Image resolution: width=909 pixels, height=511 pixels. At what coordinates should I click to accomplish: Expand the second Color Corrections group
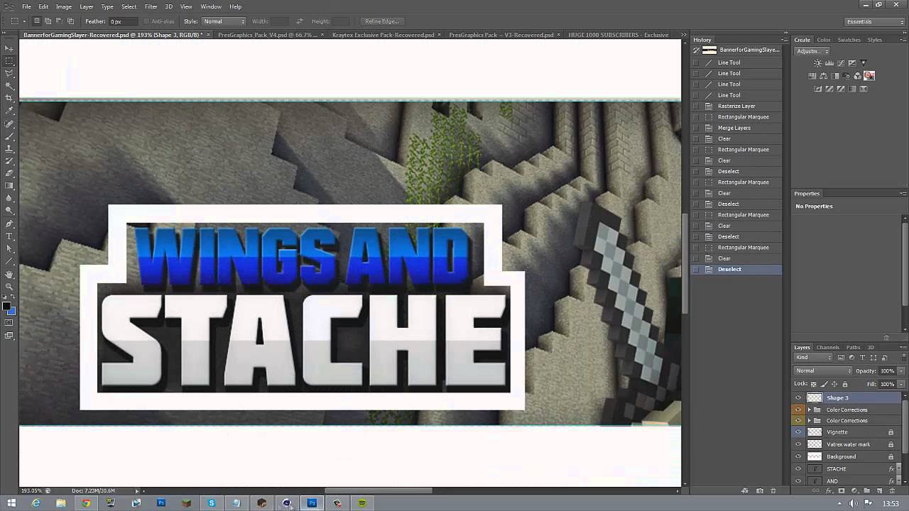[x=809, y=420]
